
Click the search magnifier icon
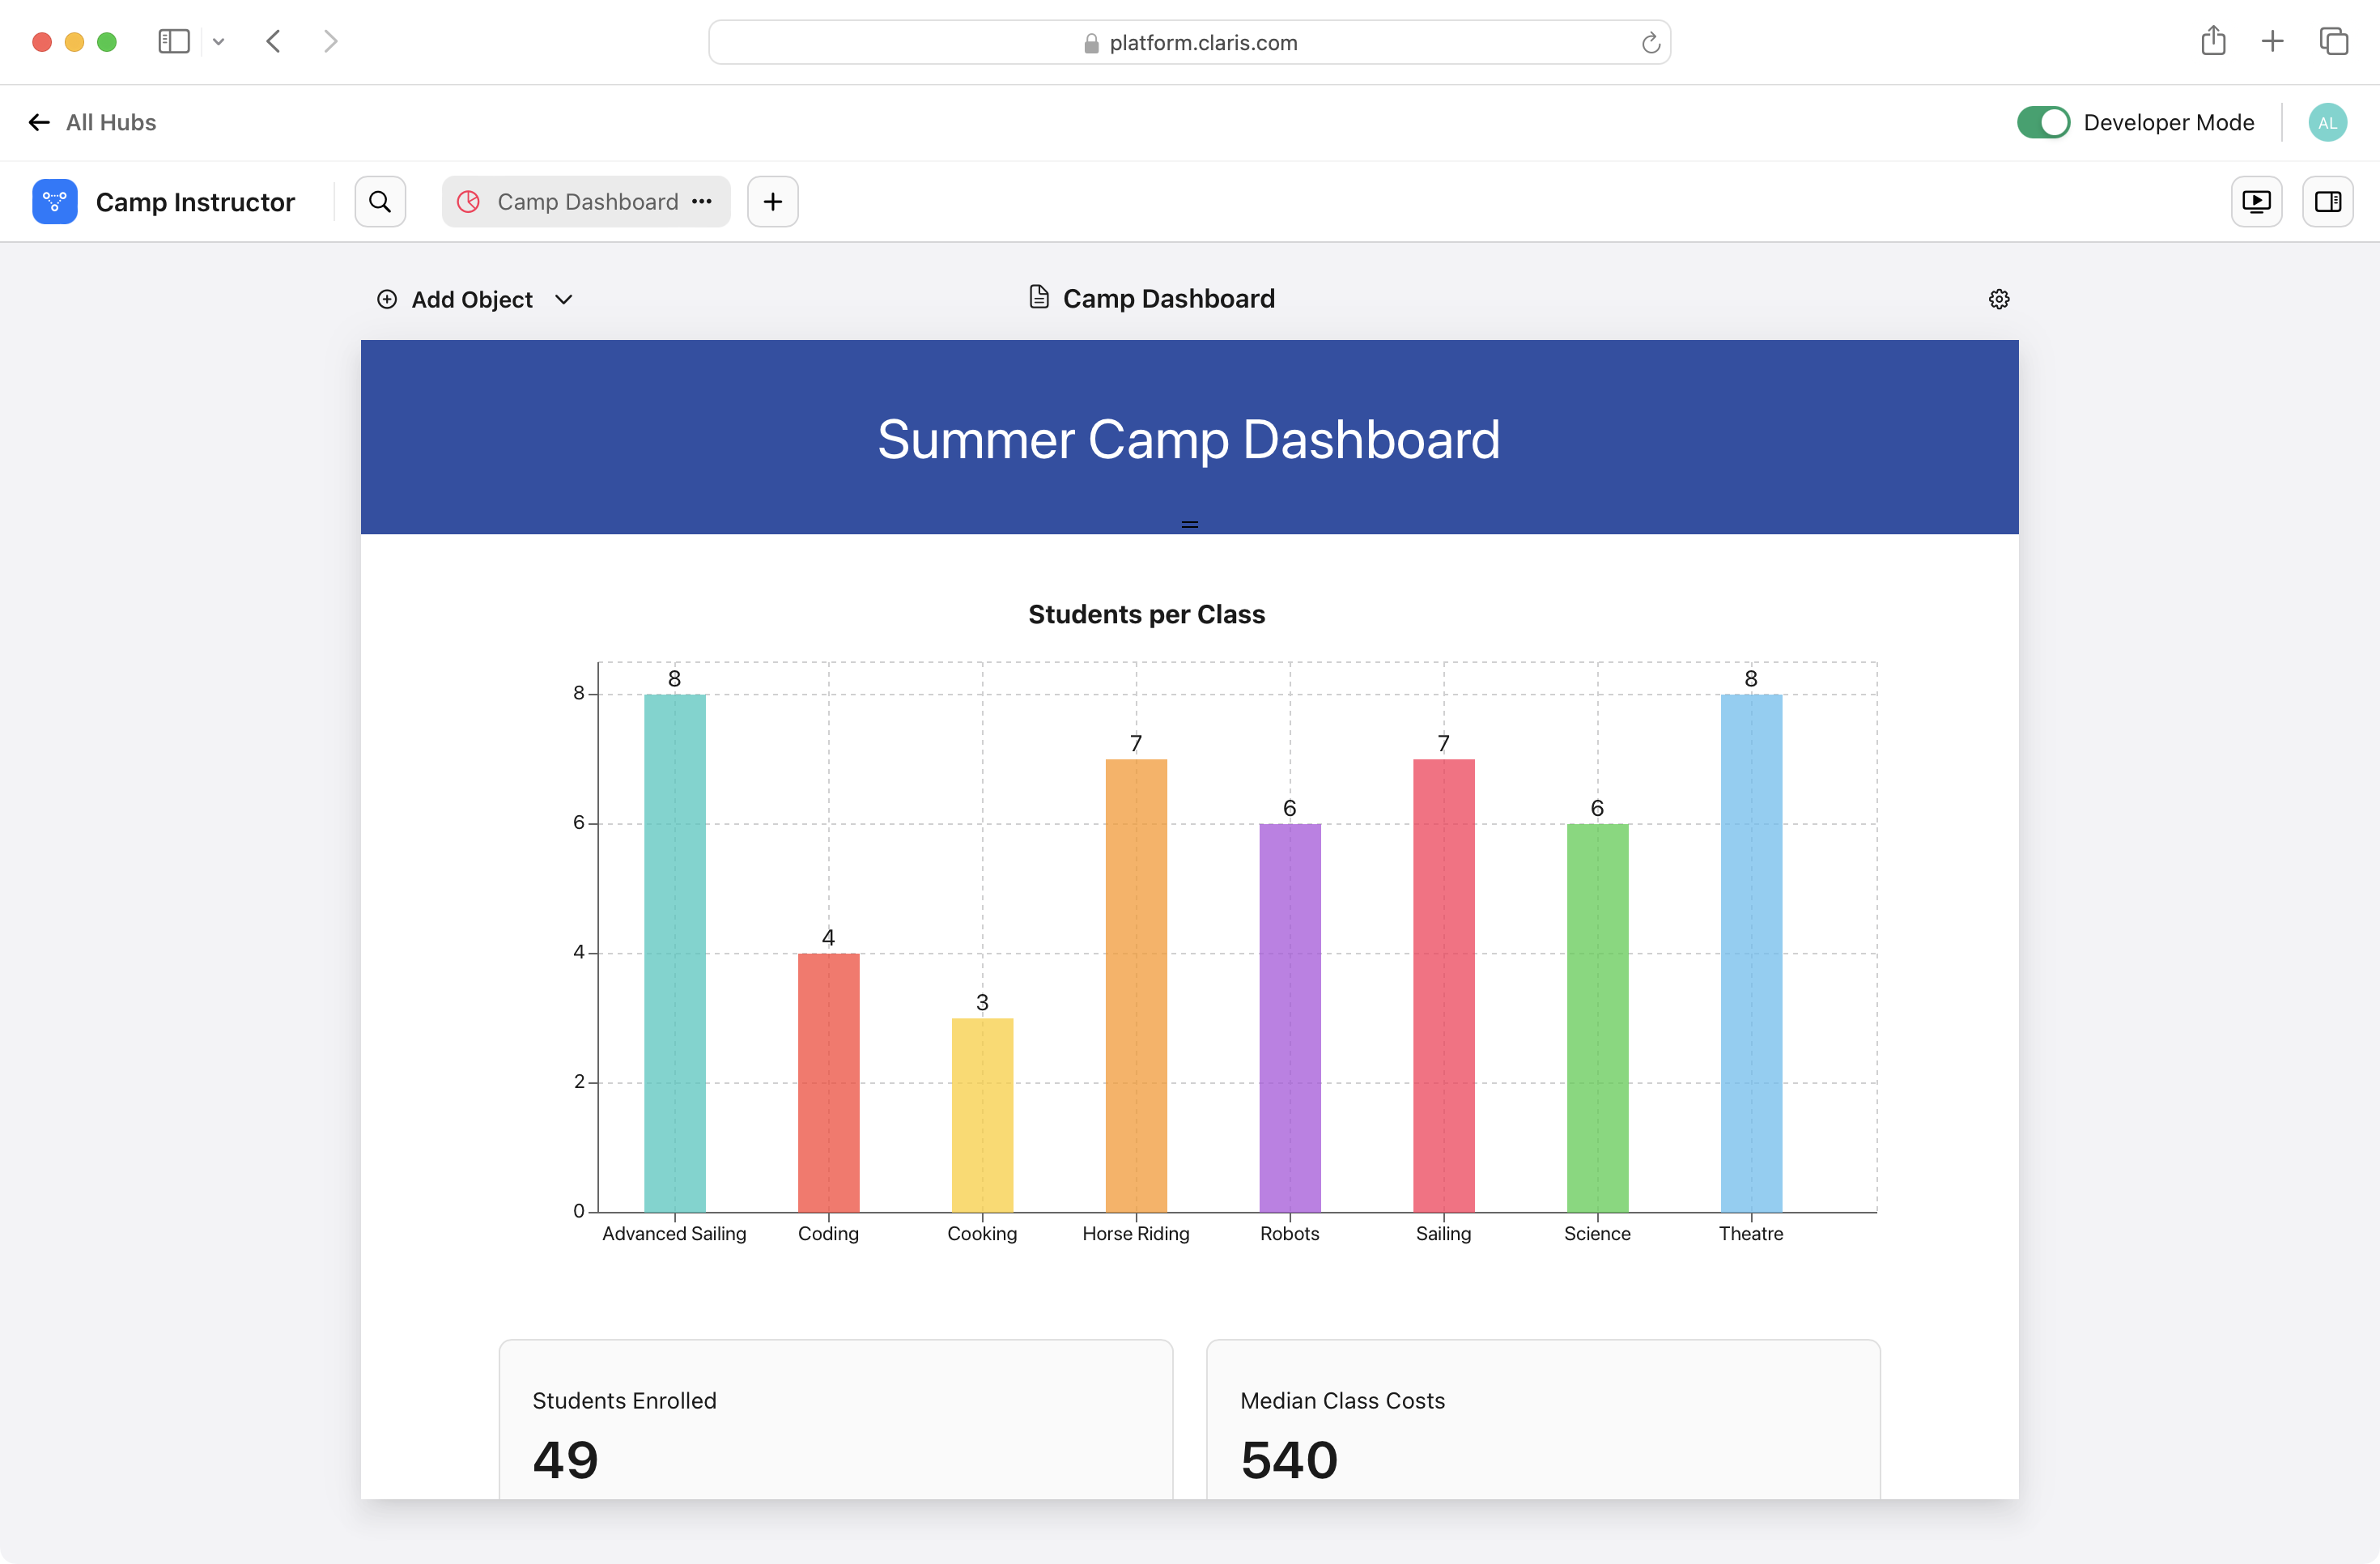tap(380, 202)
